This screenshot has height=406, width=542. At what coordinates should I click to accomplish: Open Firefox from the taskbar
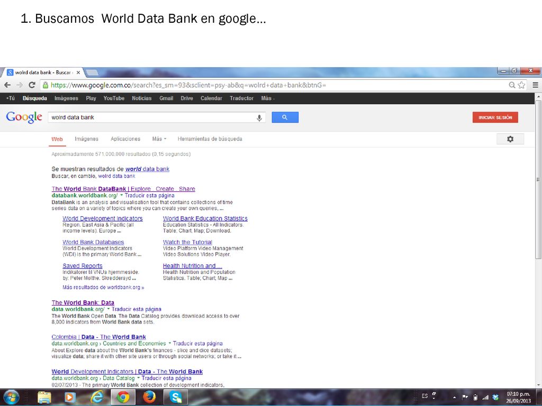pyautogui.click(x=149, y=398)
